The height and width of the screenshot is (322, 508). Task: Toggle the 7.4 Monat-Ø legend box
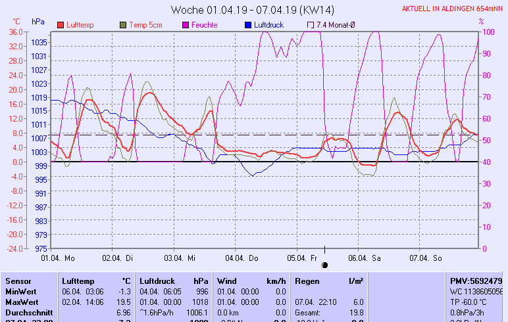click(x=311, y=25)
